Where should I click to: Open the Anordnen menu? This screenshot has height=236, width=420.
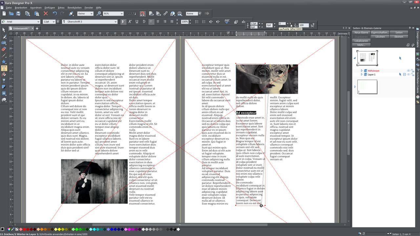click(x=36, y=8)
